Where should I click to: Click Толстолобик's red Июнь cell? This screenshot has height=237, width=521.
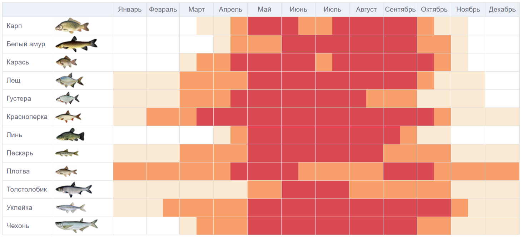click(298, 190)
